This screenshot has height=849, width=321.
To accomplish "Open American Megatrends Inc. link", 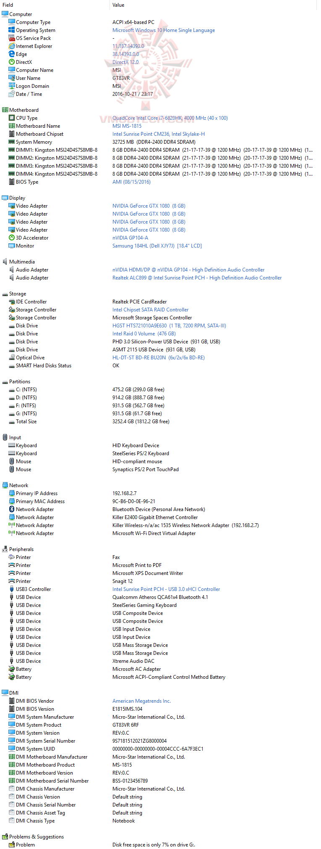I will coord(141,701).
